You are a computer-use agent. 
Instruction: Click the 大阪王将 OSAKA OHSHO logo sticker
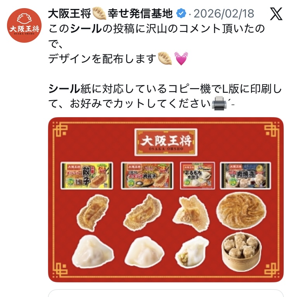[x=166, y=142]
